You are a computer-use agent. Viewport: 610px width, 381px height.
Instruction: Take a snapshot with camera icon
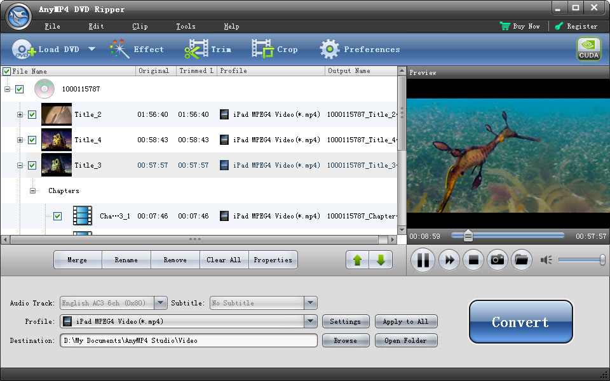(498, 260)
